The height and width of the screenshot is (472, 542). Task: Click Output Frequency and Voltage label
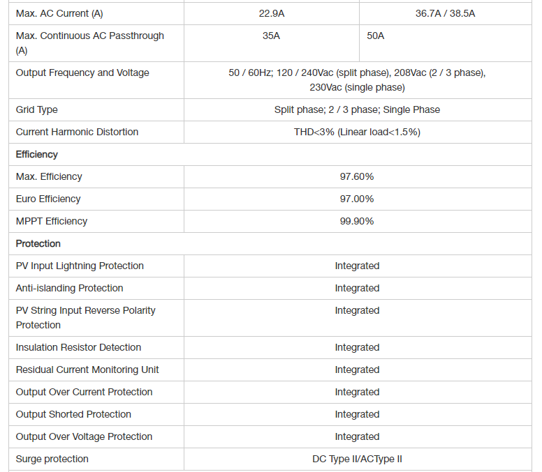(x=82, y=73)
